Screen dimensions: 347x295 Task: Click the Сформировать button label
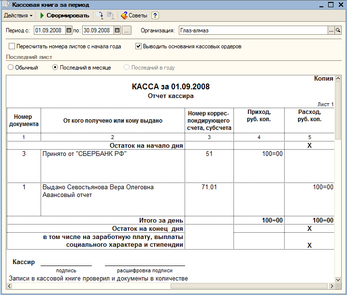[x=68, y=15]
